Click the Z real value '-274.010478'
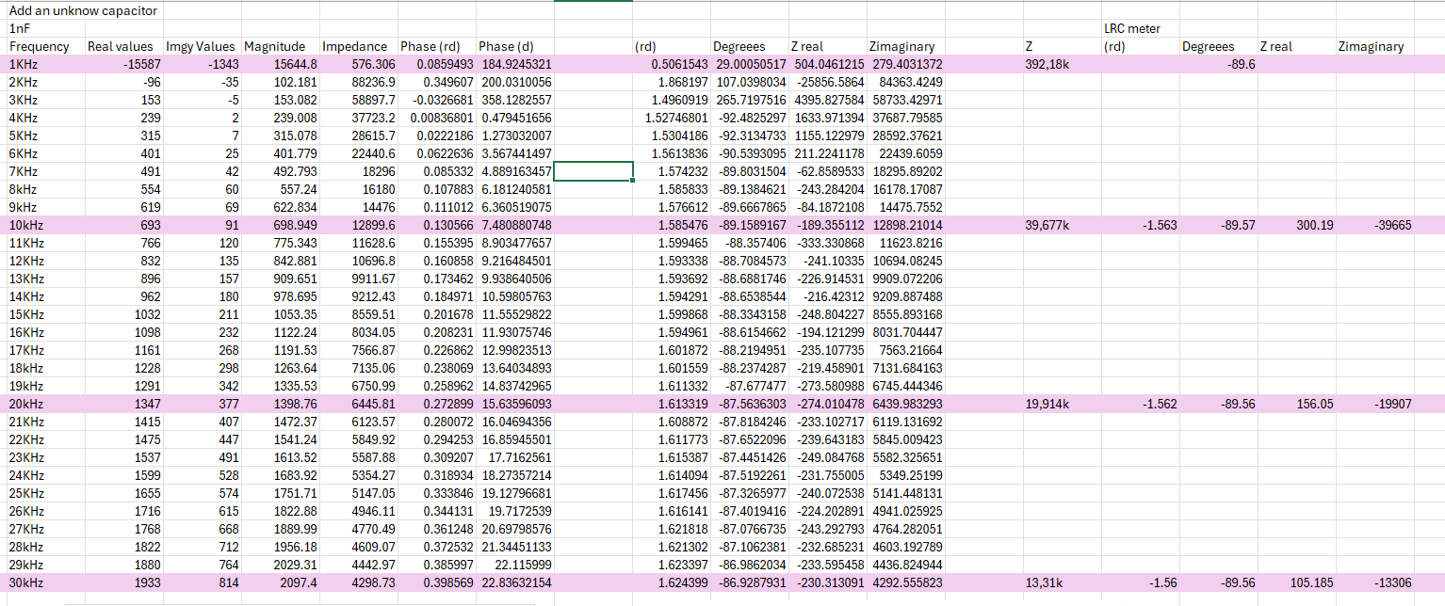 830,404
